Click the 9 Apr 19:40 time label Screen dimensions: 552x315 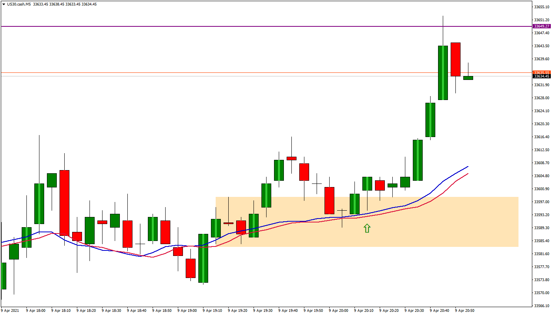(x=288, y=311)
